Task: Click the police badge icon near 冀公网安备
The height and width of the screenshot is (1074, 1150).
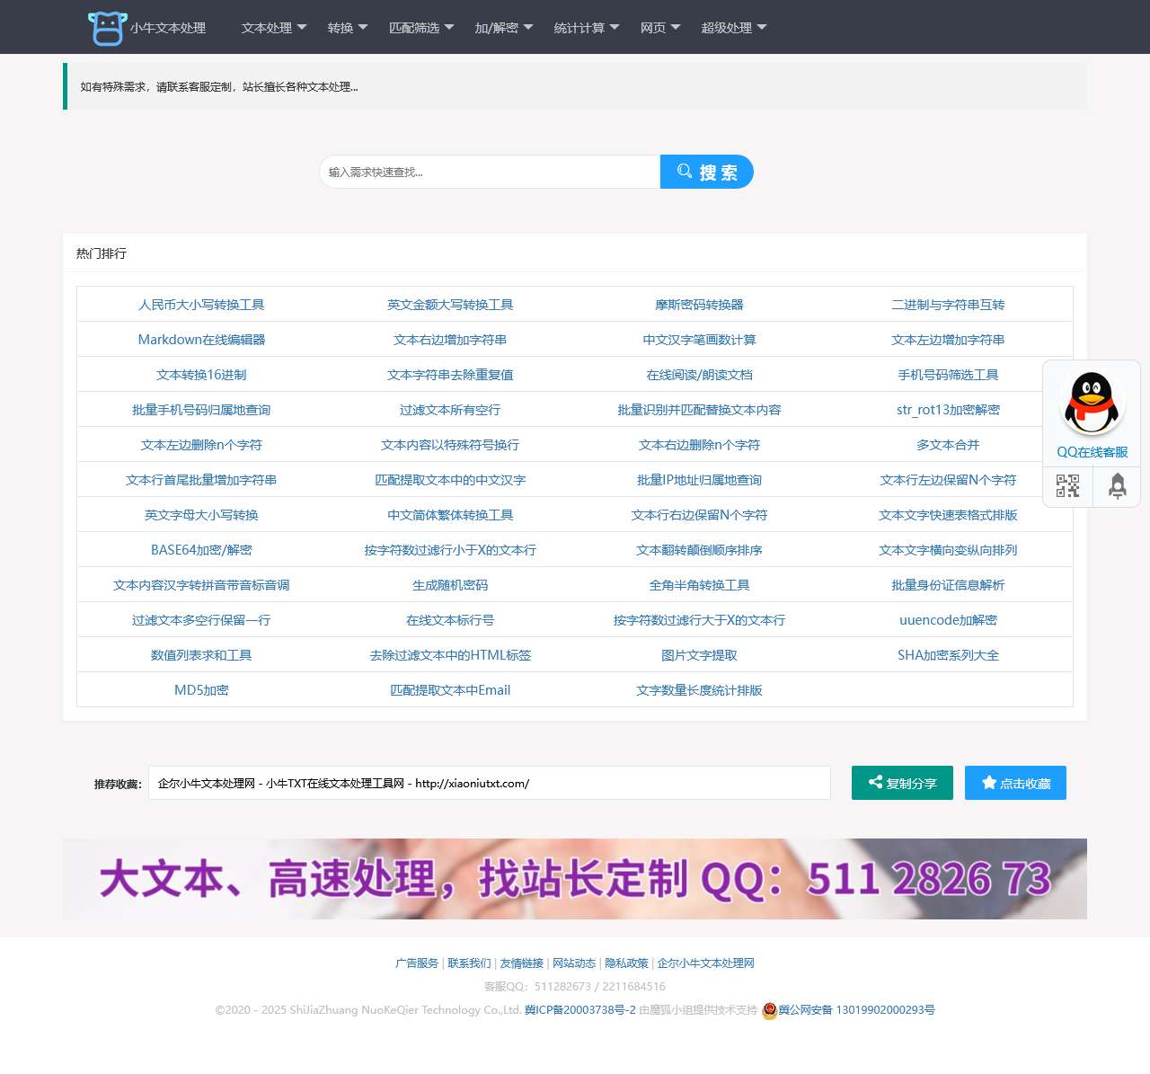Action: (768, 1009)
